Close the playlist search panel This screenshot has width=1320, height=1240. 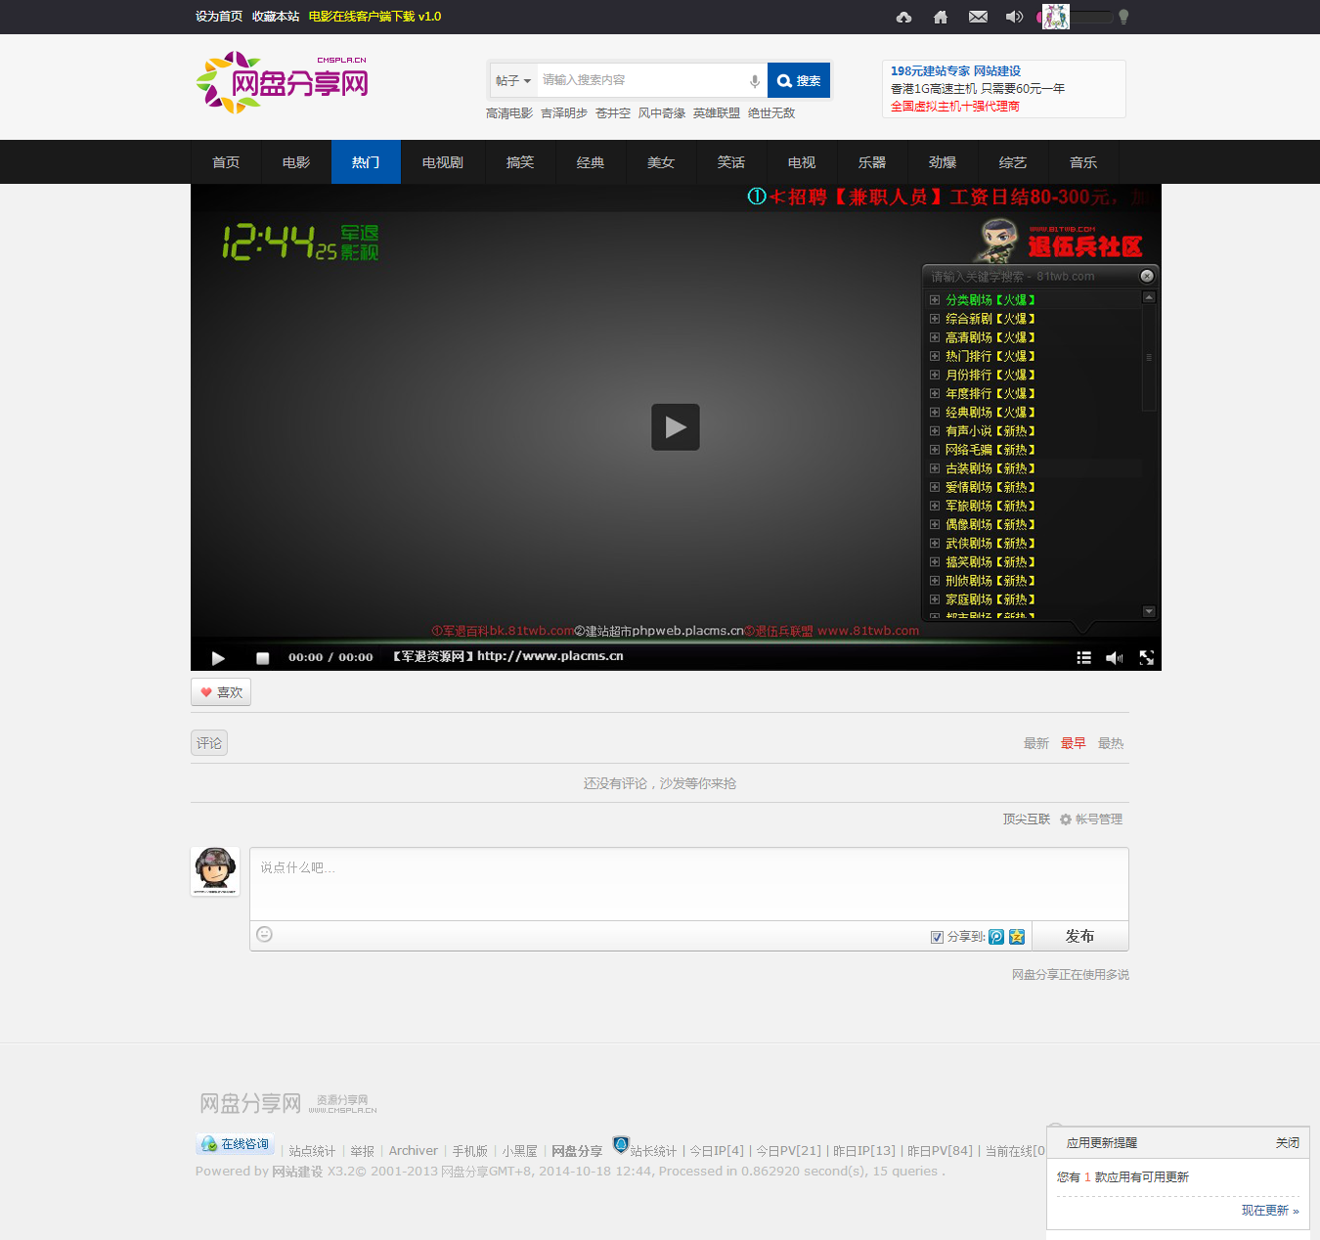pyautogui.click(x=1147, y=277)
